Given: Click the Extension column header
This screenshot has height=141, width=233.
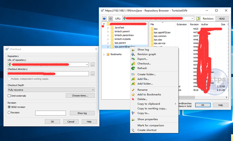Looking at the screenshot, I should pyautogui.click(x=182, y=24).
